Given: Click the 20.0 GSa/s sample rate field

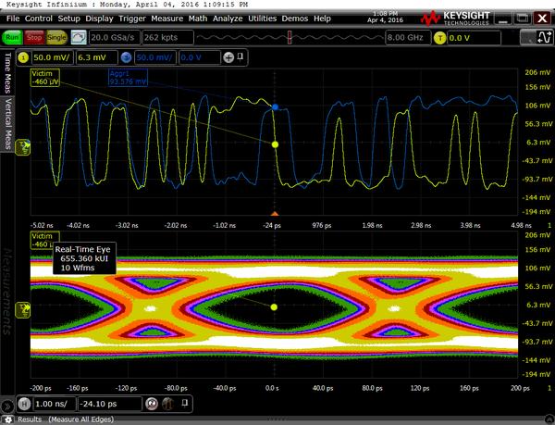Looking at the screenshot, I should 114,38.
